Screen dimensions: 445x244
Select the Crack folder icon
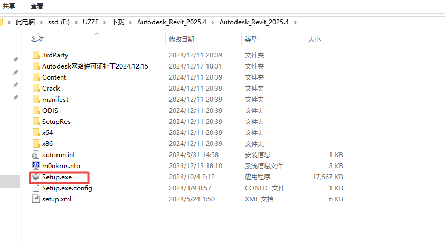[36, 89]
